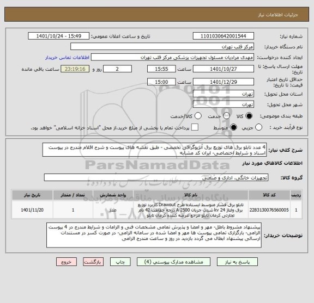Image resolution: width=314 pixels, height=303 pixels.
Task: Click the نام کالا column header
Action: (191, 195)
